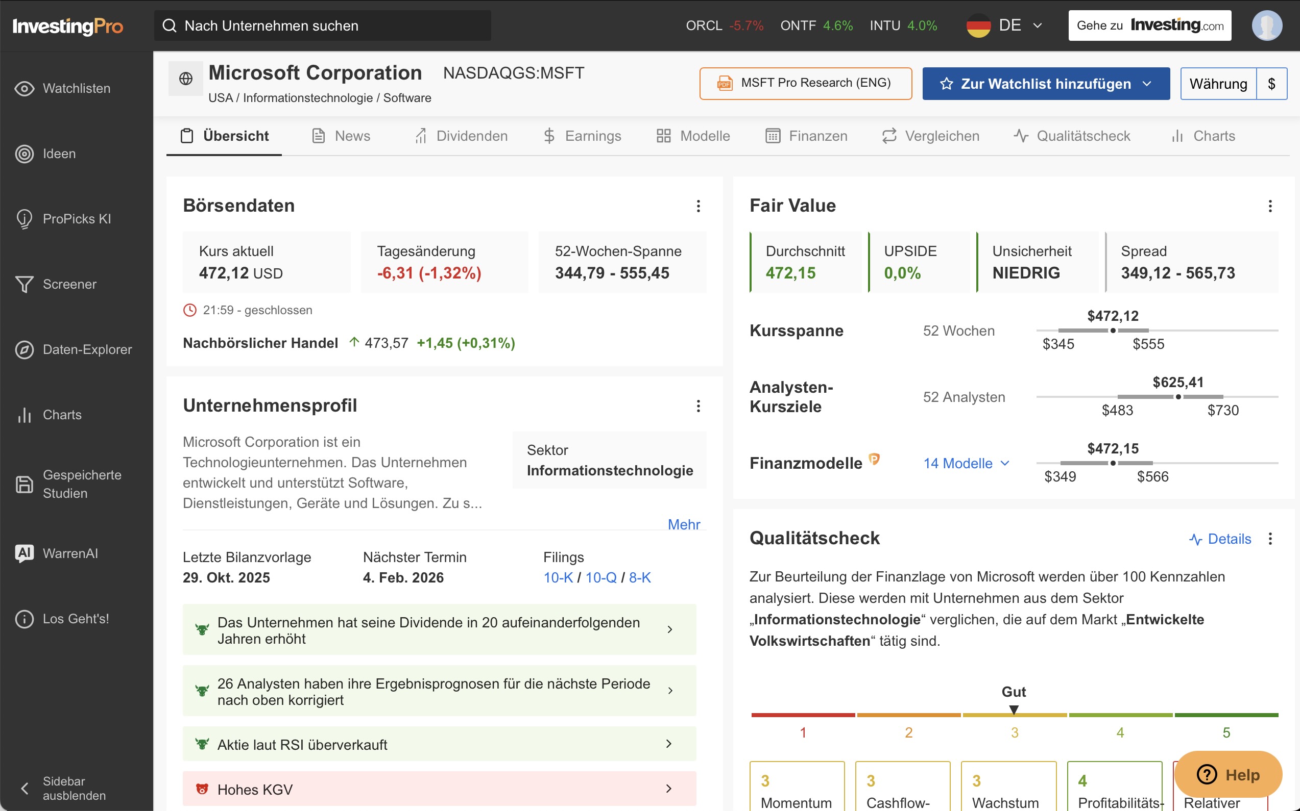Open the search field for companies
This screenshot has height=811, width=1300.
coord(322,25)
